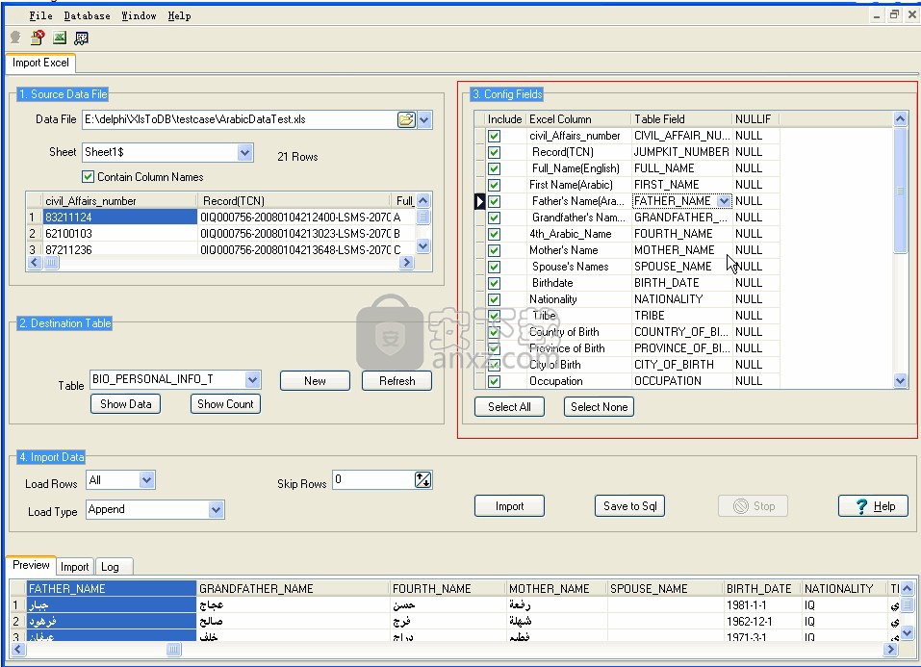Open the Window menu
This screenshot has width=921, height=667.
pyautogui.click(x=139, y=15)
